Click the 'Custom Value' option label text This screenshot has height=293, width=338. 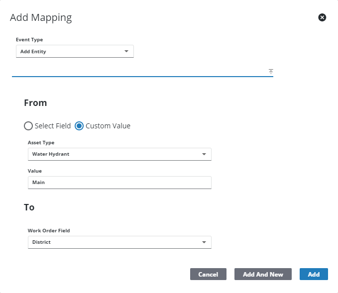(x=108, y=126)
